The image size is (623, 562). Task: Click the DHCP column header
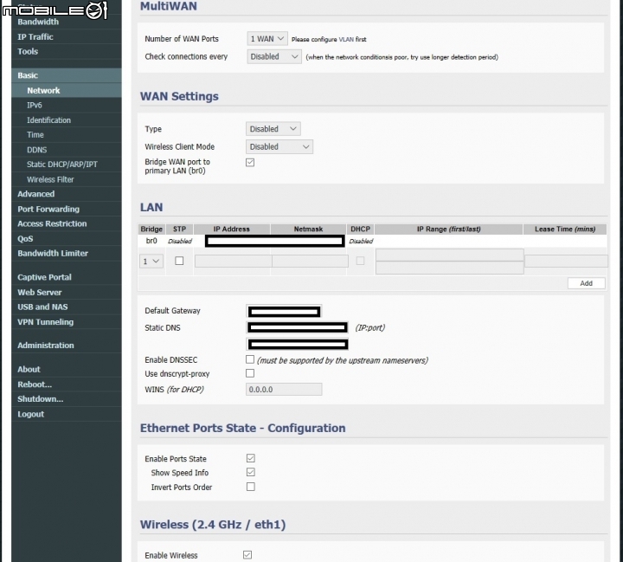coord(360,229)
